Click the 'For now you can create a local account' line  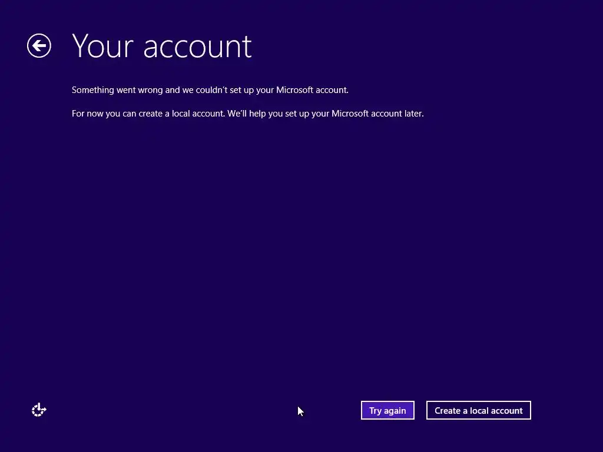(x=248, y=114)
